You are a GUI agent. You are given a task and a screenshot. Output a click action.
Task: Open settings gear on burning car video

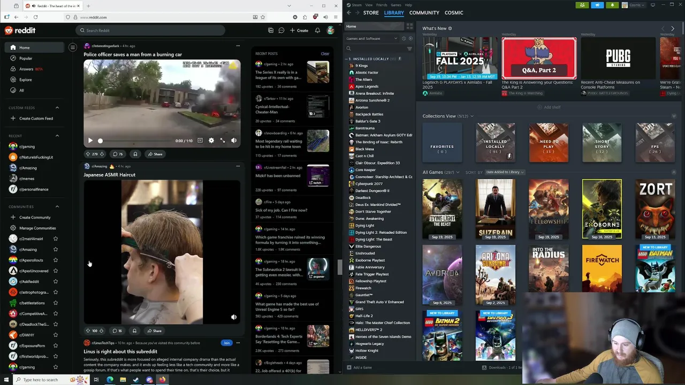pyautogui.click(x=211, y=141)
